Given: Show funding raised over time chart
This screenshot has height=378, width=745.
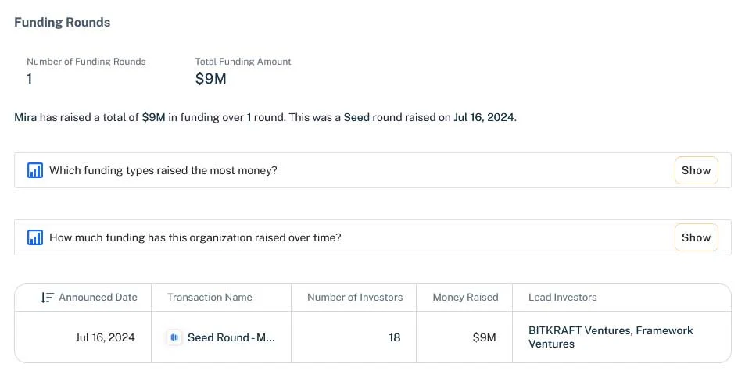Looking at the screenshot, I should click(696, 237).
